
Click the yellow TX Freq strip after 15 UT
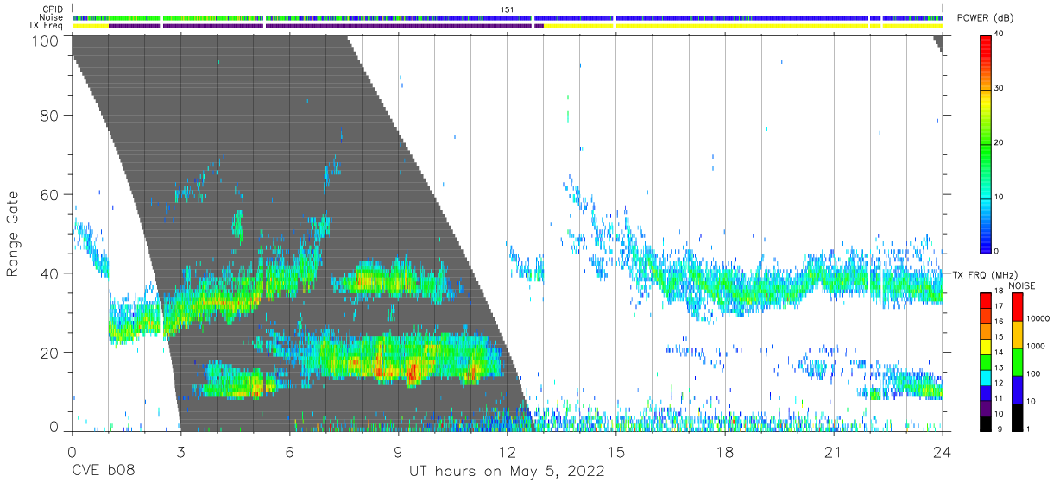(742, 26)
